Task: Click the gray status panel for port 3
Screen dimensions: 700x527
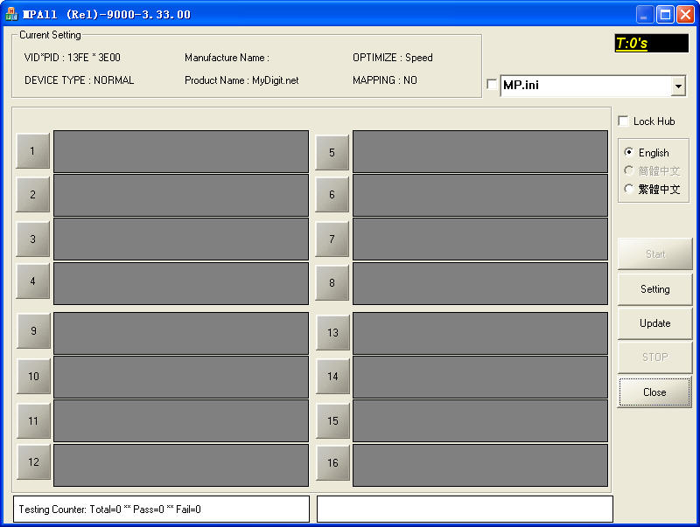Action: point(181,239)
